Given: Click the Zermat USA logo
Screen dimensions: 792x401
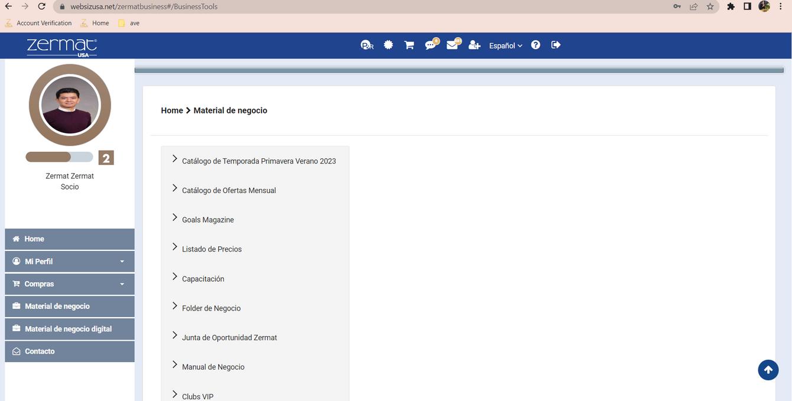Looking at the screenshot, I should click(x=61, y=47).
